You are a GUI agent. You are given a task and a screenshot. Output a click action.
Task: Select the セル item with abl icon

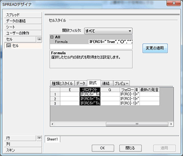pyautogui.click(x=23, y=46)
